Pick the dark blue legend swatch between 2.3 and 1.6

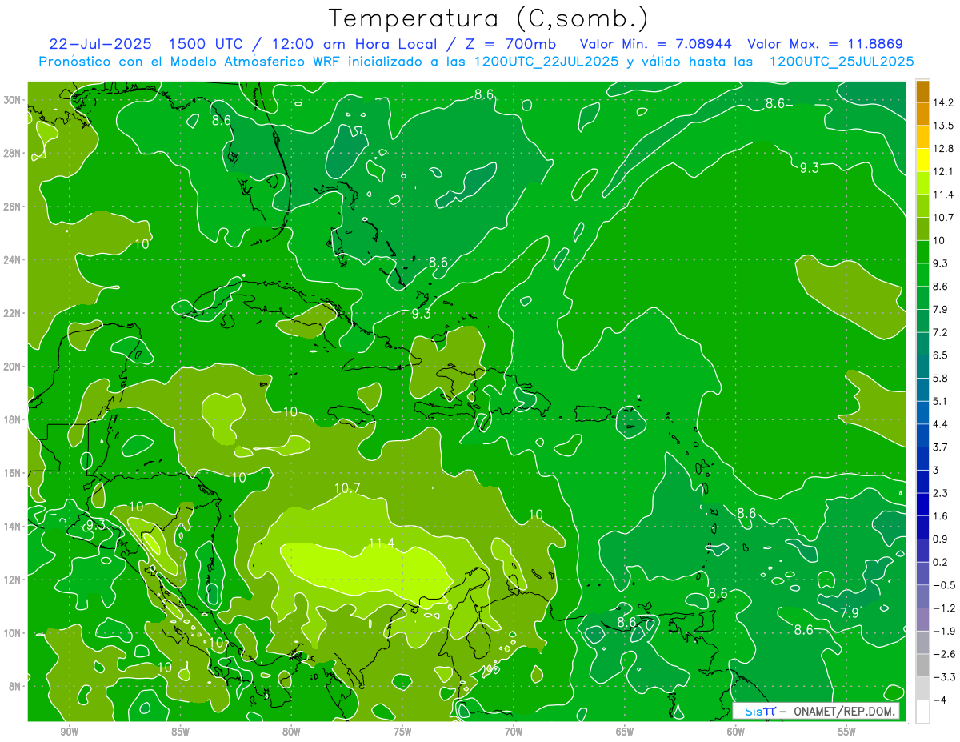(922, 504)
